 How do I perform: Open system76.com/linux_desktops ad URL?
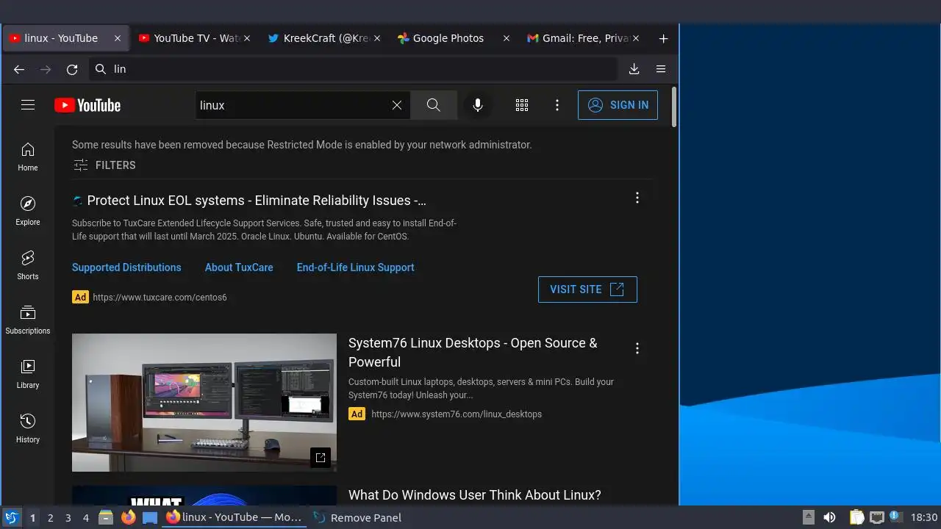pyautogui.click(x=457, y=414)
